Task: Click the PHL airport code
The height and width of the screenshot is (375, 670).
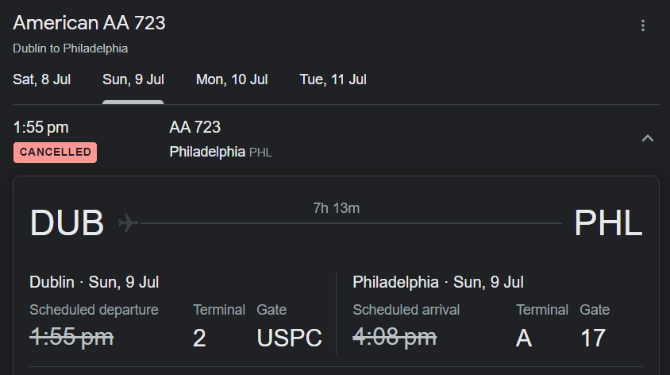Action: click(608, 222)
